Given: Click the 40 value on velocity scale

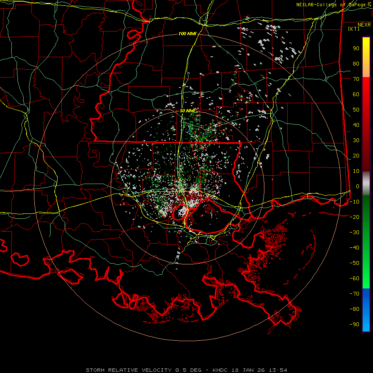Looking at the screenshot, I should tap(356, 125).
